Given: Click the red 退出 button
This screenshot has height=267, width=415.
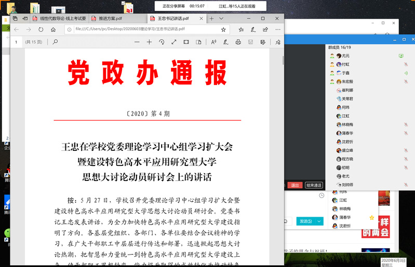Looking at the screenshot, I should coord(294,185).
